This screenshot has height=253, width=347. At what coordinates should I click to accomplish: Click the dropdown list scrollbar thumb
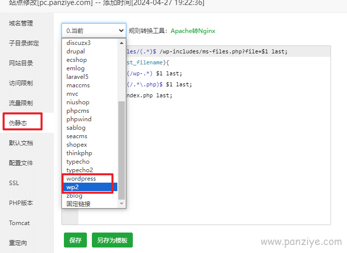[x=121, y=150]
